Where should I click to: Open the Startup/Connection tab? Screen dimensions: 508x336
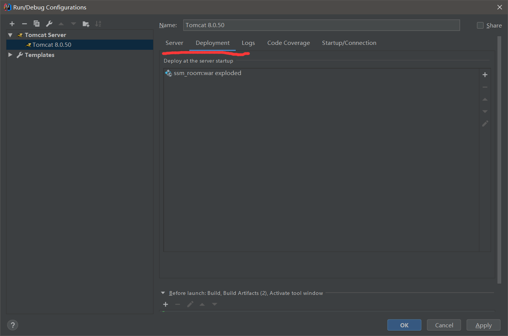coord(349,43)
